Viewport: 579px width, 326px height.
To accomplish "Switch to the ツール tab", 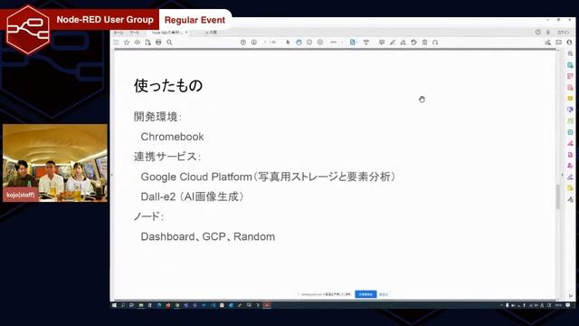I will click(135, 33).
